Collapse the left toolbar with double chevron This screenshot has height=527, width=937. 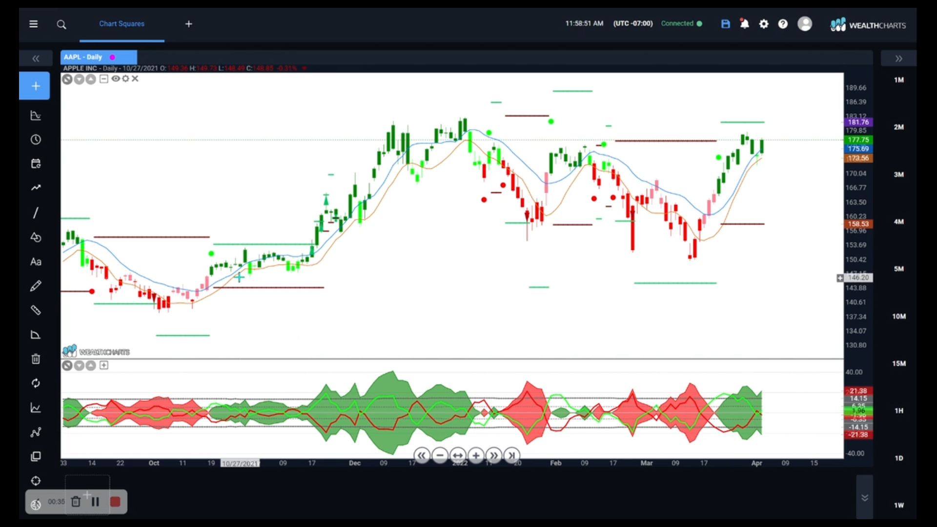[36, 59]
